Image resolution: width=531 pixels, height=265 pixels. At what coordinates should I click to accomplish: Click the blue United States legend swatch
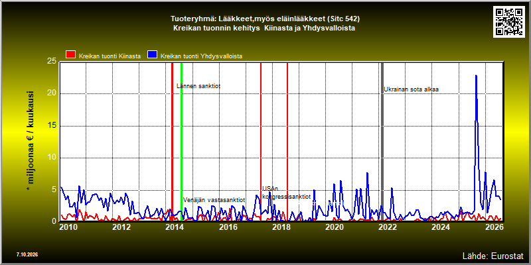(x=153, y=55)
